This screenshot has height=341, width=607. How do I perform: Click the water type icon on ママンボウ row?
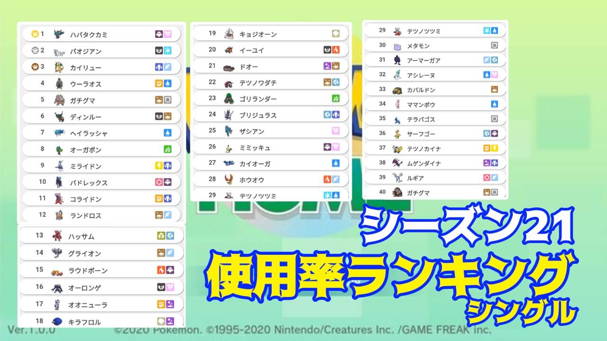coord(494,104)
